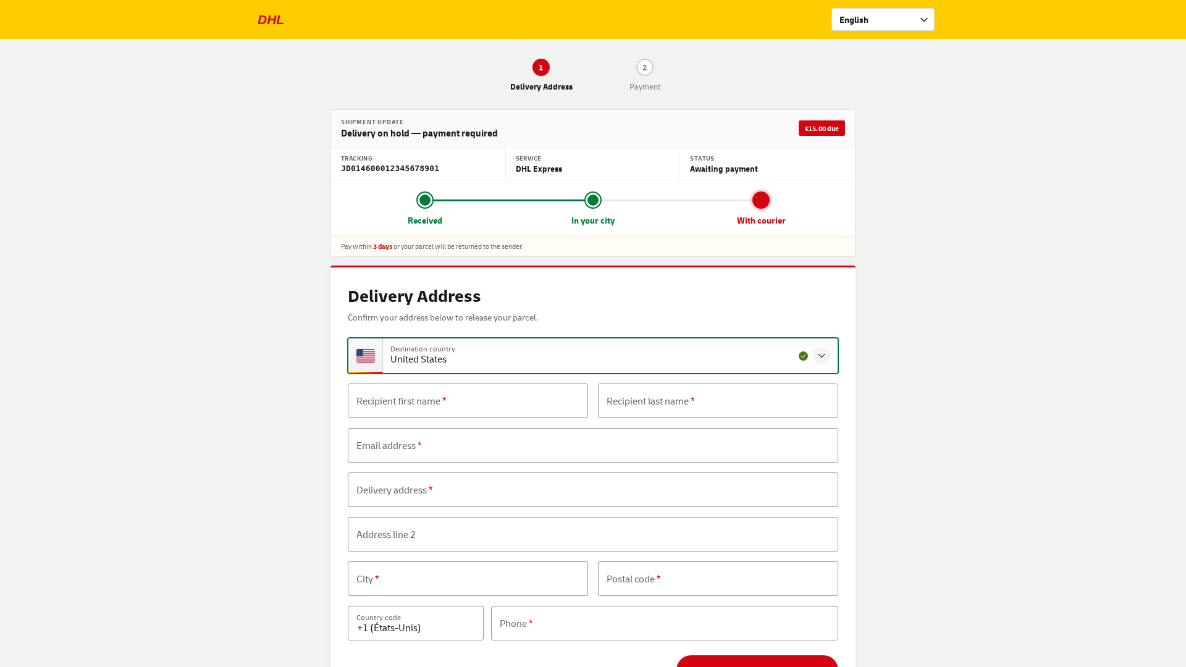Open the English language dropdown
This screenshot has height=667, width=1186.
(x=883, y=20)
